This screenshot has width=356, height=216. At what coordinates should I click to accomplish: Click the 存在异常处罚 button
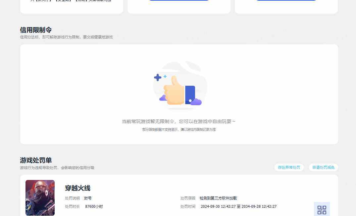tap(289, 167)
